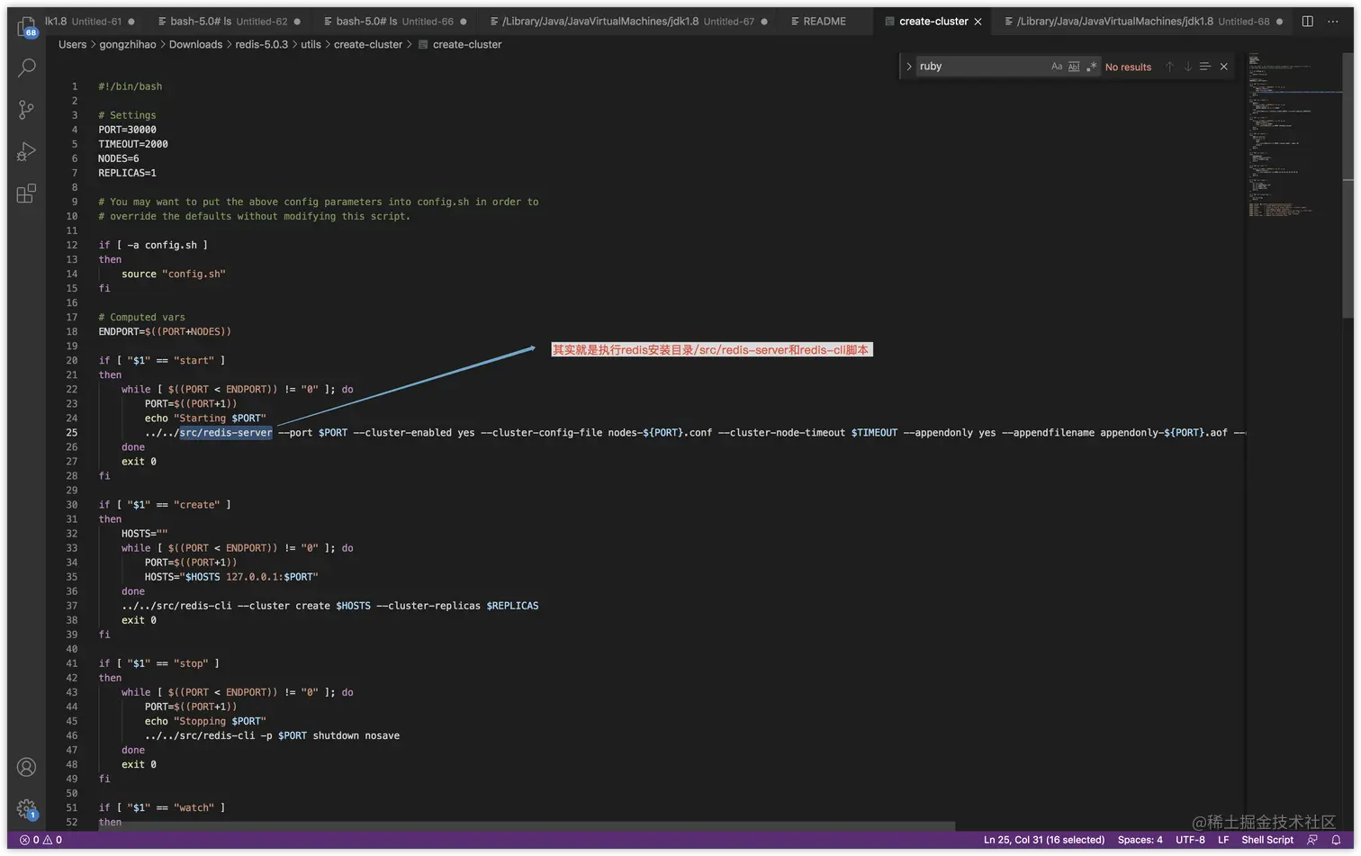The image size is (1361, 856).
Task: Click REPLICAS=1 on line 7
Action: 127,173
